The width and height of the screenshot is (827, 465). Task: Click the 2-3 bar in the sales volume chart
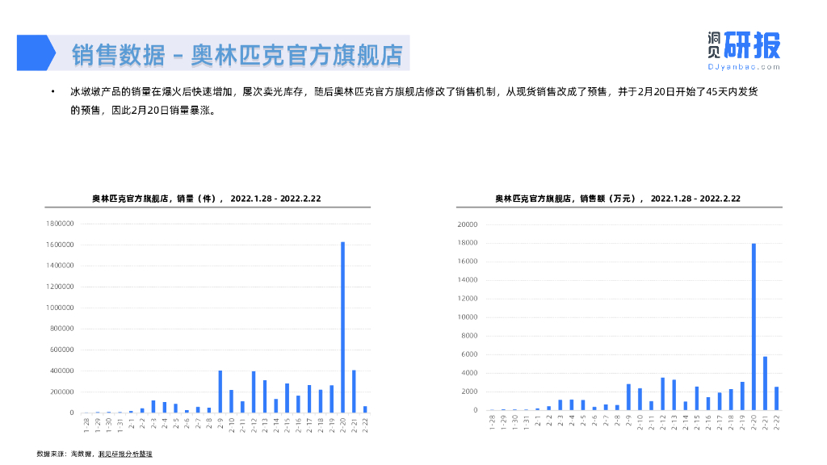click(153, 407)
